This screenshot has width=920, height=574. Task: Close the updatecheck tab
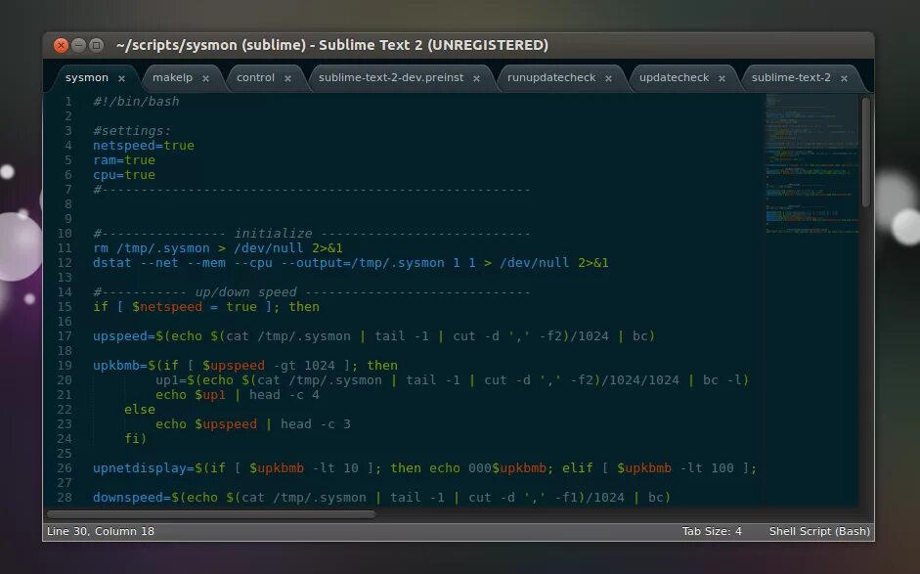[721, 77]
